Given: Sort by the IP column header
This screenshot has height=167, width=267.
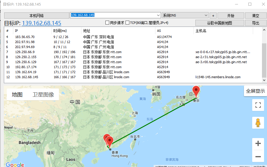Looking at the screenshot, I should coord(32,31).
